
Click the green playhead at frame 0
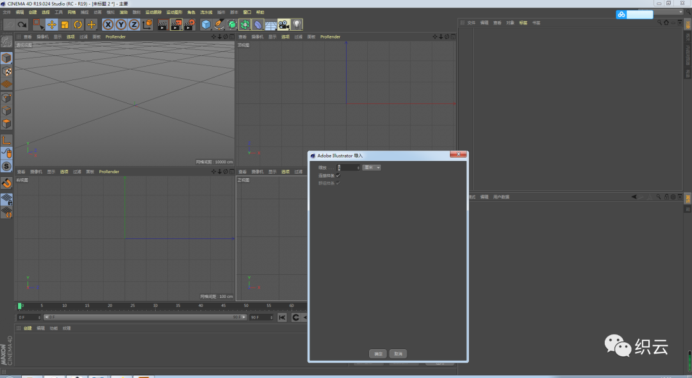pos(19,306)
